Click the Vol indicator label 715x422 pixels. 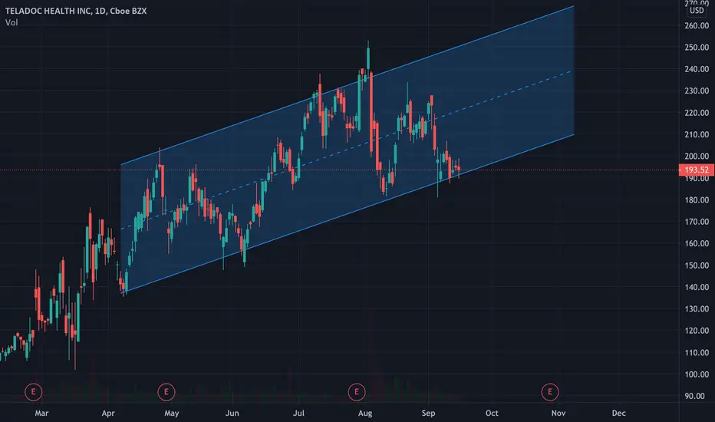(x=12, y=22)
